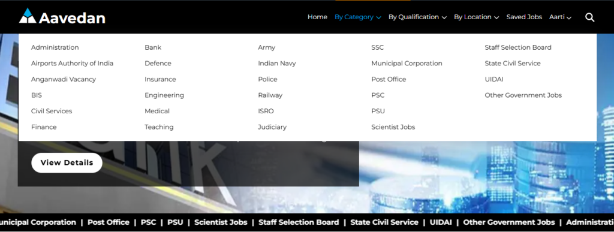Open the search magnifier icon
This screenshot has height=232, width=614.
[590, 17]
